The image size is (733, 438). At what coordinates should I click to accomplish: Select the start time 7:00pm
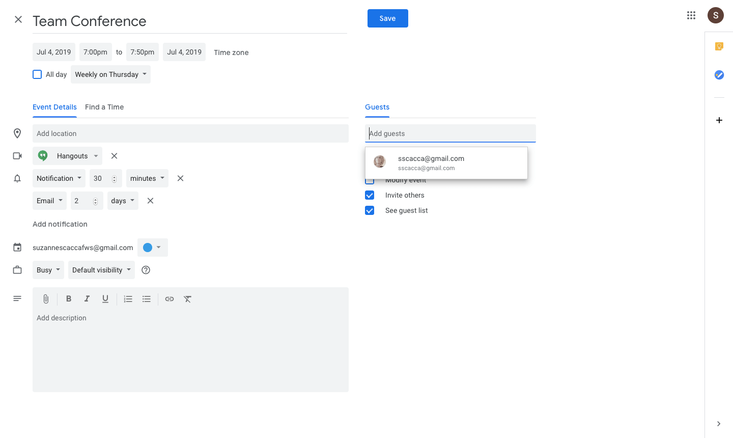tap(96, 52)
